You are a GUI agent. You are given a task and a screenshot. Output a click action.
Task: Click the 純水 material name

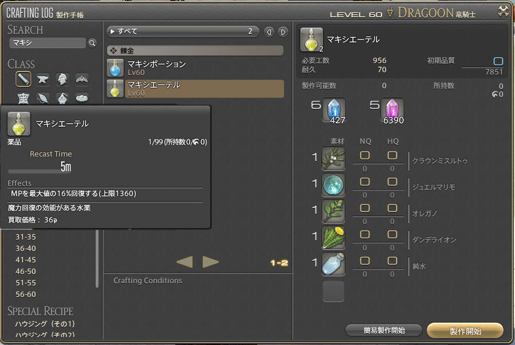pos(419,266)
